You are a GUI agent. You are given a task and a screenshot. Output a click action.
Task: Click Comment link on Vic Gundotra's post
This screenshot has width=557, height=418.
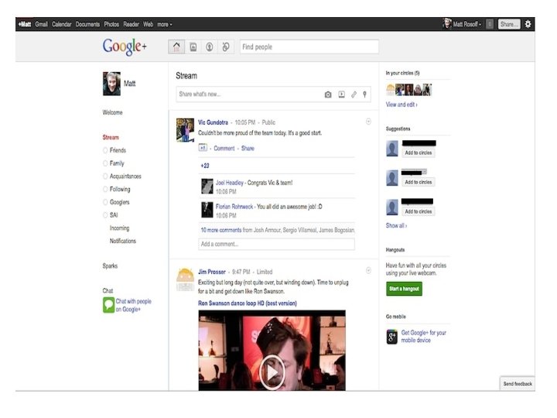click(x=224, y=148)
